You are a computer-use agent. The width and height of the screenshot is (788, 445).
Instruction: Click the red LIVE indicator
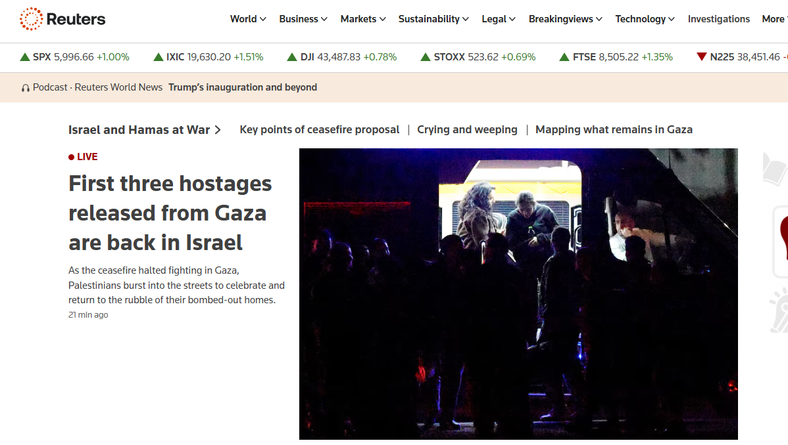coord(83,157)
